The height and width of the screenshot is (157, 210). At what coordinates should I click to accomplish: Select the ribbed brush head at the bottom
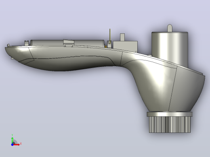[x=170, y=124]
